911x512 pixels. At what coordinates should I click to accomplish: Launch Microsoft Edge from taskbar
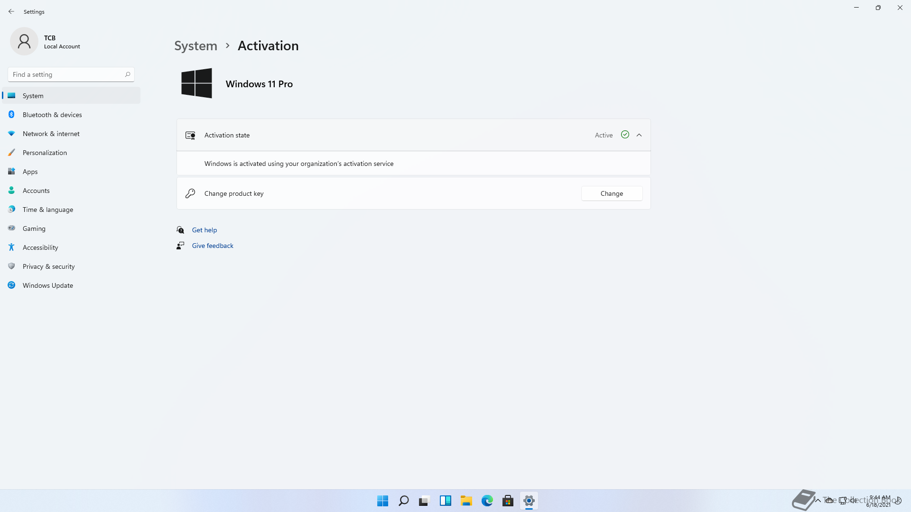tap(487, 501)
